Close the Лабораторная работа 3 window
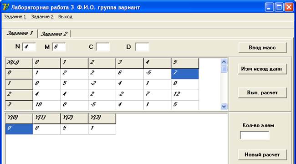 point(289,8)
